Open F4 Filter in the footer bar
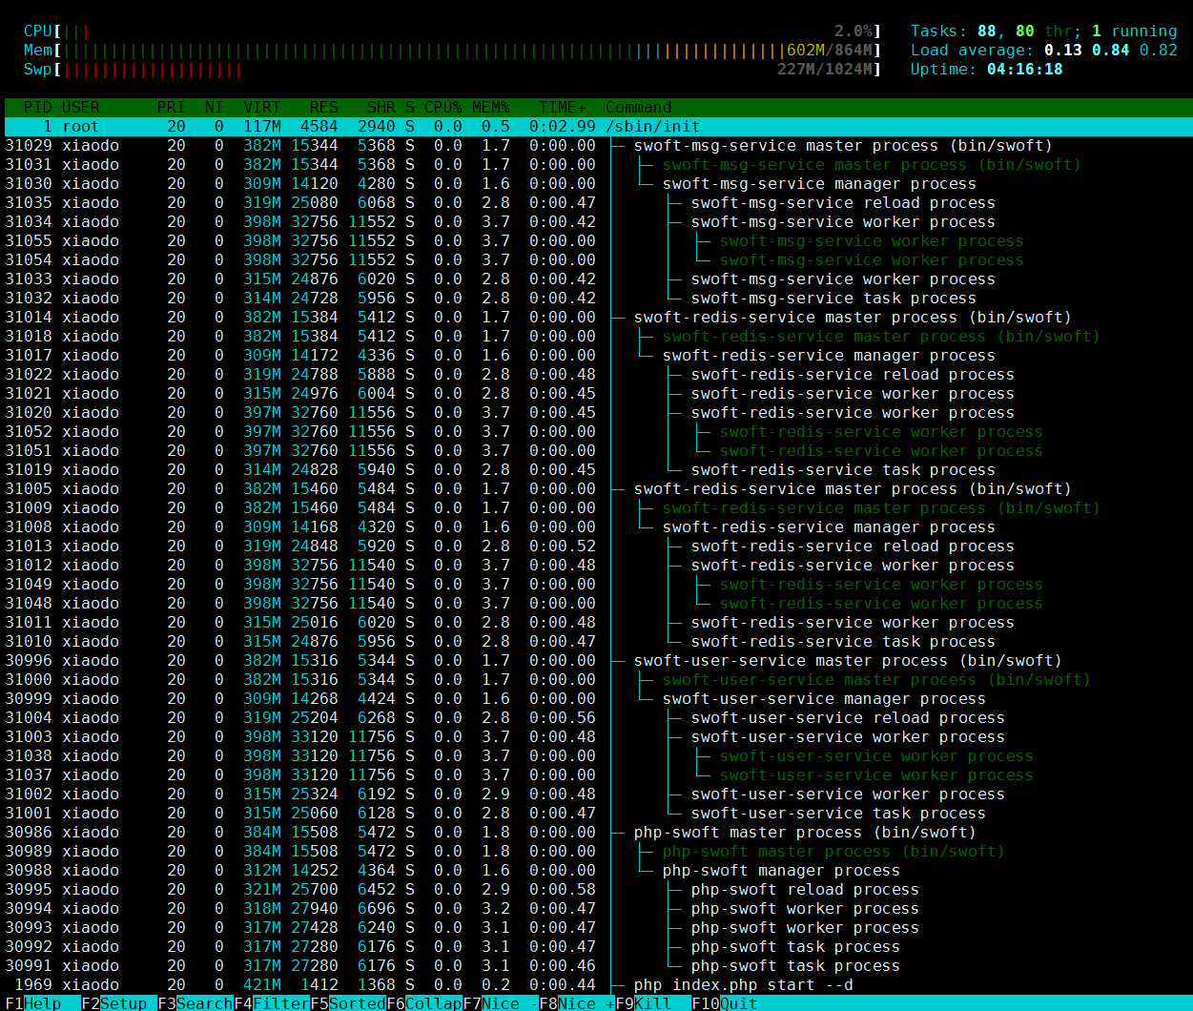 [x=272, y=1003]
